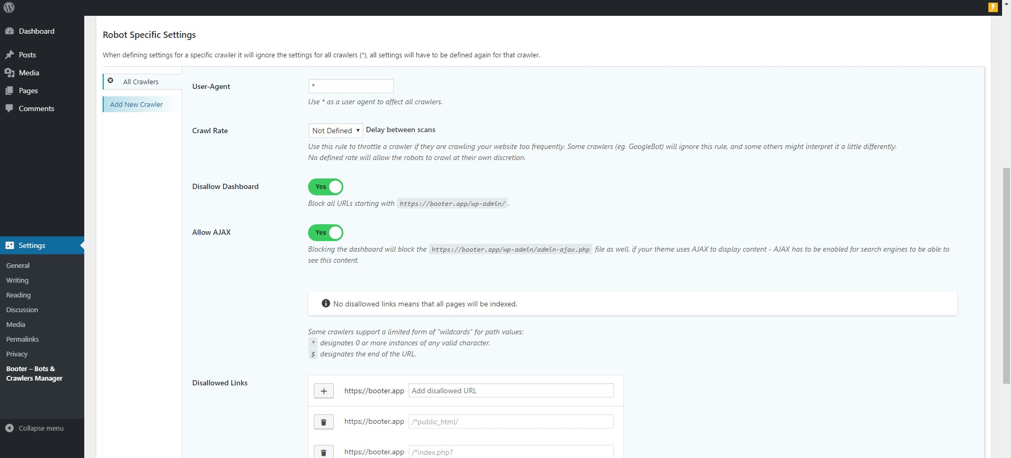Click the /*index.php? URL field
The image size is (1011, 458).
(x=511, y=452)
